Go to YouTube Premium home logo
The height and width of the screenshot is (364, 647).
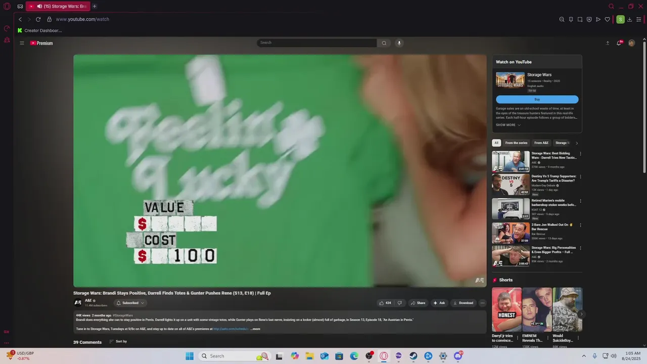pyautogui.click(x=41, y=43)
